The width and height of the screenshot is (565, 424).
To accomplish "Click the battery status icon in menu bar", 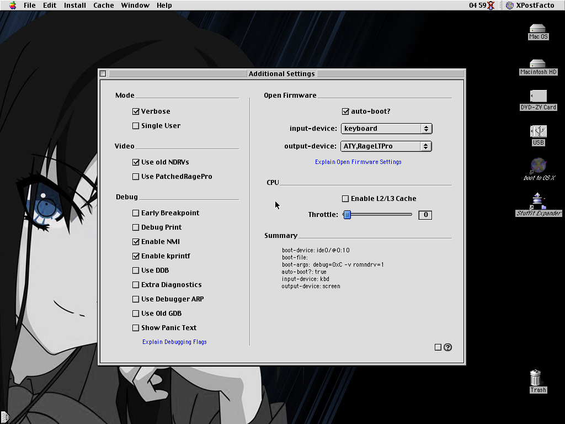I will click(x=491, y=5).
